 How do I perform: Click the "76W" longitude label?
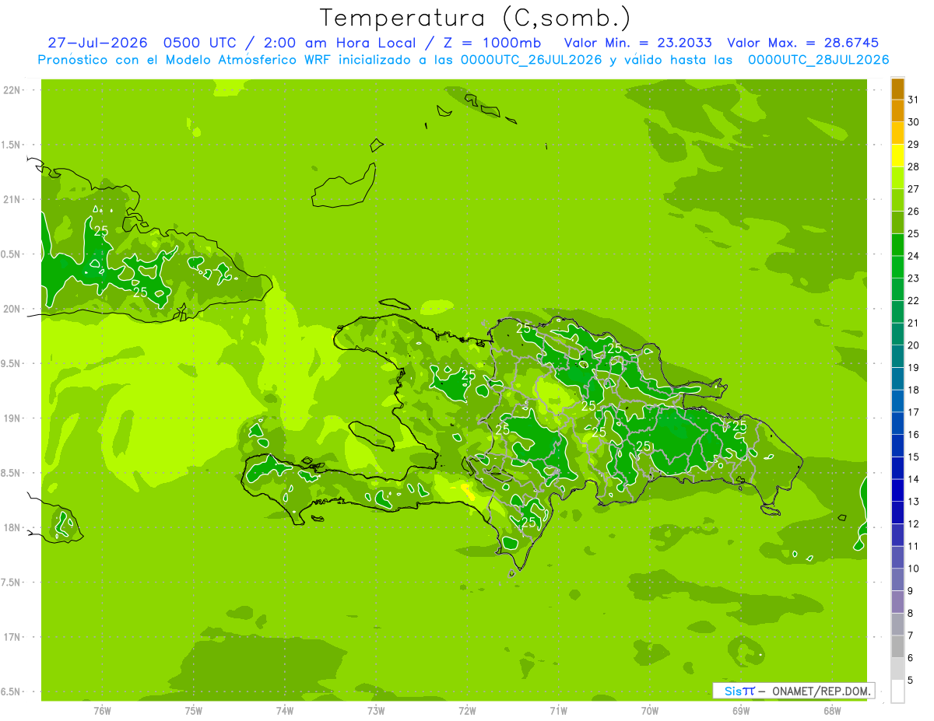(102, 711)
